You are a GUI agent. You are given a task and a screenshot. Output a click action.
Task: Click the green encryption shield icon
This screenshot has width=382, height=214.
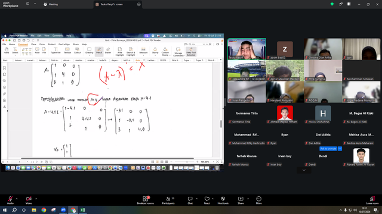(x=332, y=4)
